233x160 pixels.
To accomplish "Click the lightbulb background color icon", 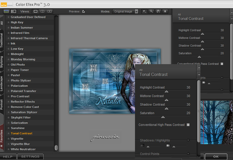I will tap(165, 11).
